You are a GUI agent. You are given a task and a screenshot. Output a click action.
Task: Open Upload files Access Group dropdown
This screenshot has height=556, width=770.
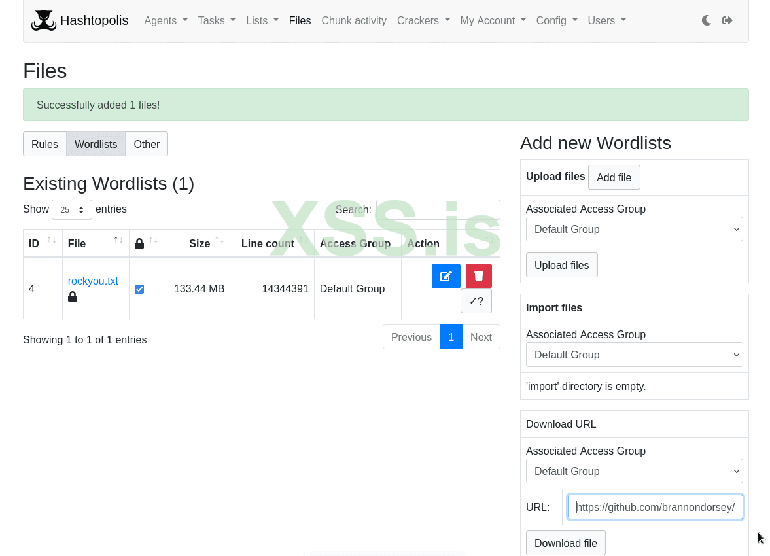[x=634, y=230]
